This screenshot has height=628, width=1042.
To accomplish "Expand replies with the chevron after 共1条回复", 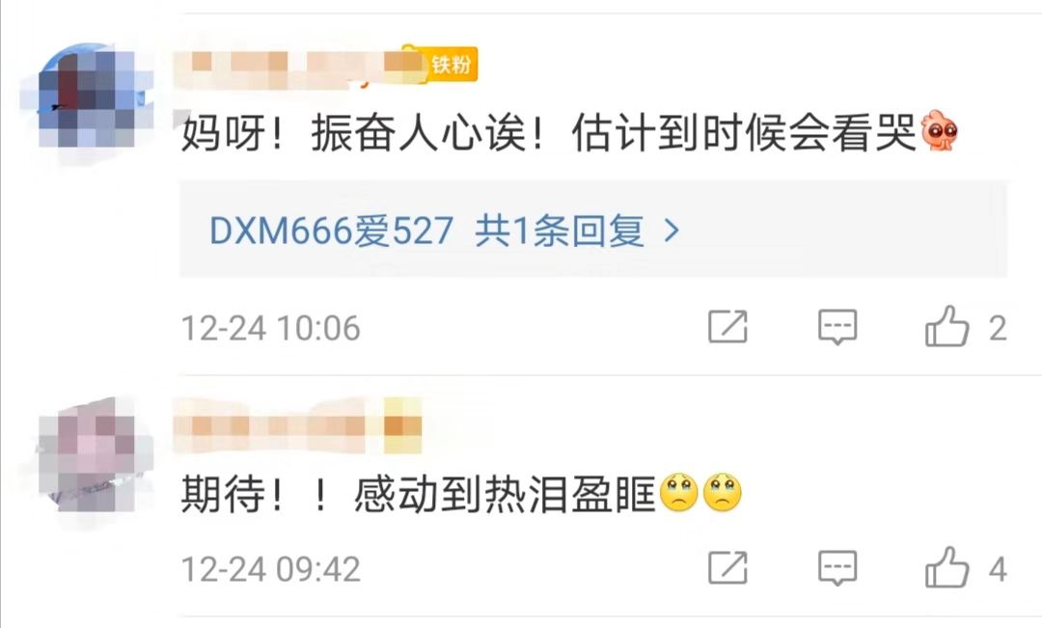I will pos(672,231).
